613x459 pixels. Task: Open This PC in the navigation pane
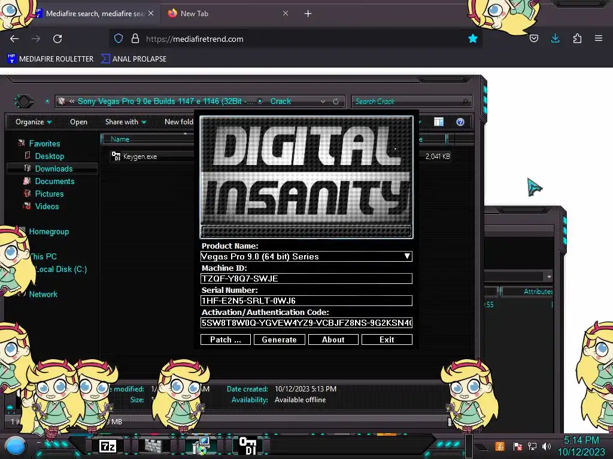click(43, 256)
